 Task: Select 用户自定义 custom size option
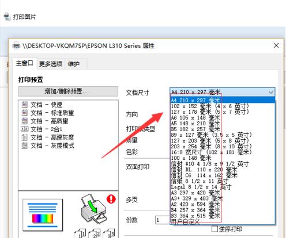223,221
